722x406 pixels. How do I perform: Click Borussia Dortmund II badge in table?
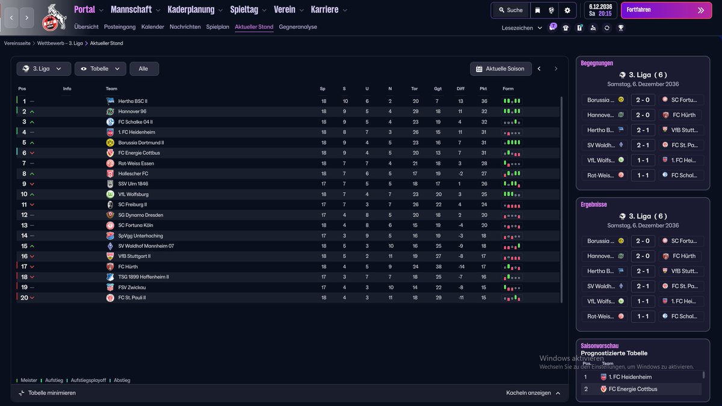point(110,143)
